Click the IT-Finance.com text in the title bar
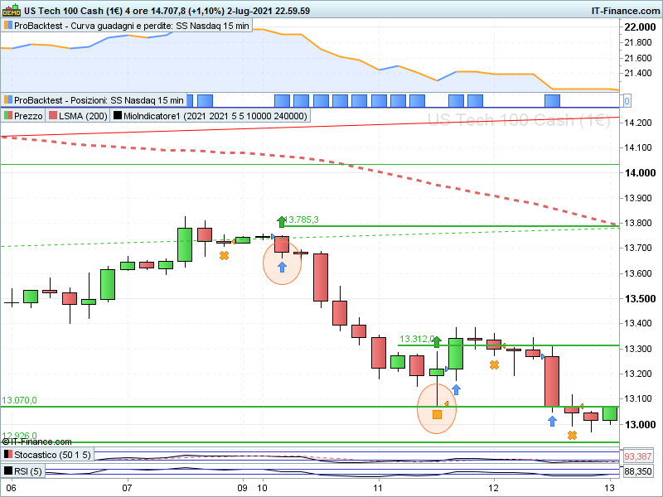Screen dimensions: 663x497 point(626,11)
